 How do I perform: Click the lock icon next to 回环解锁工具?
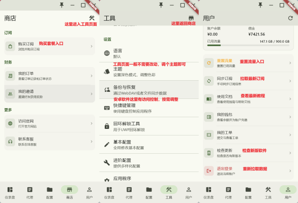pyautogui.click(x=107, y=126)
